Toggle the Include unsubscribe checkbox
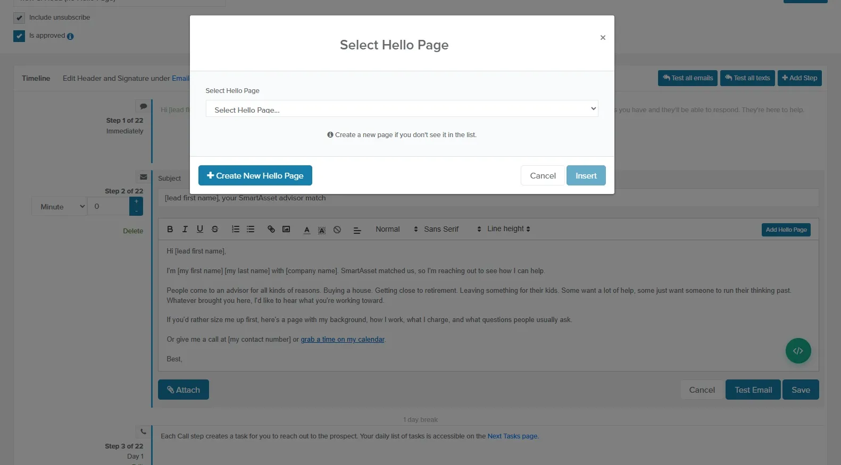 point(19,18)
